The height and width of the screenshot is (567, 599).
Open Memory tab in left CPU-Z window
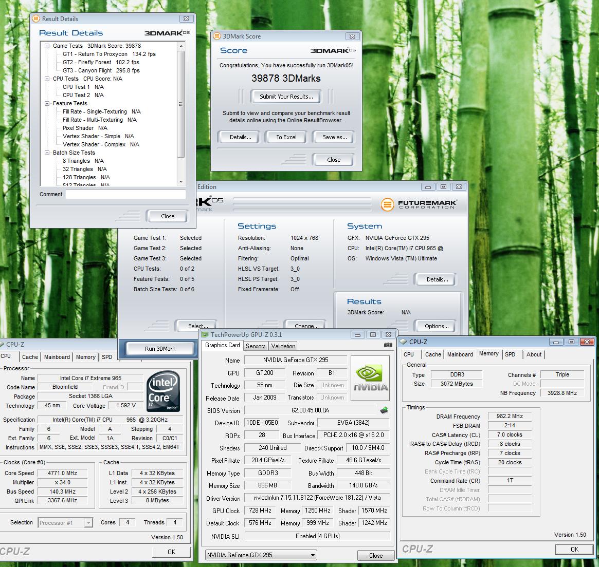tap(85, 357)
